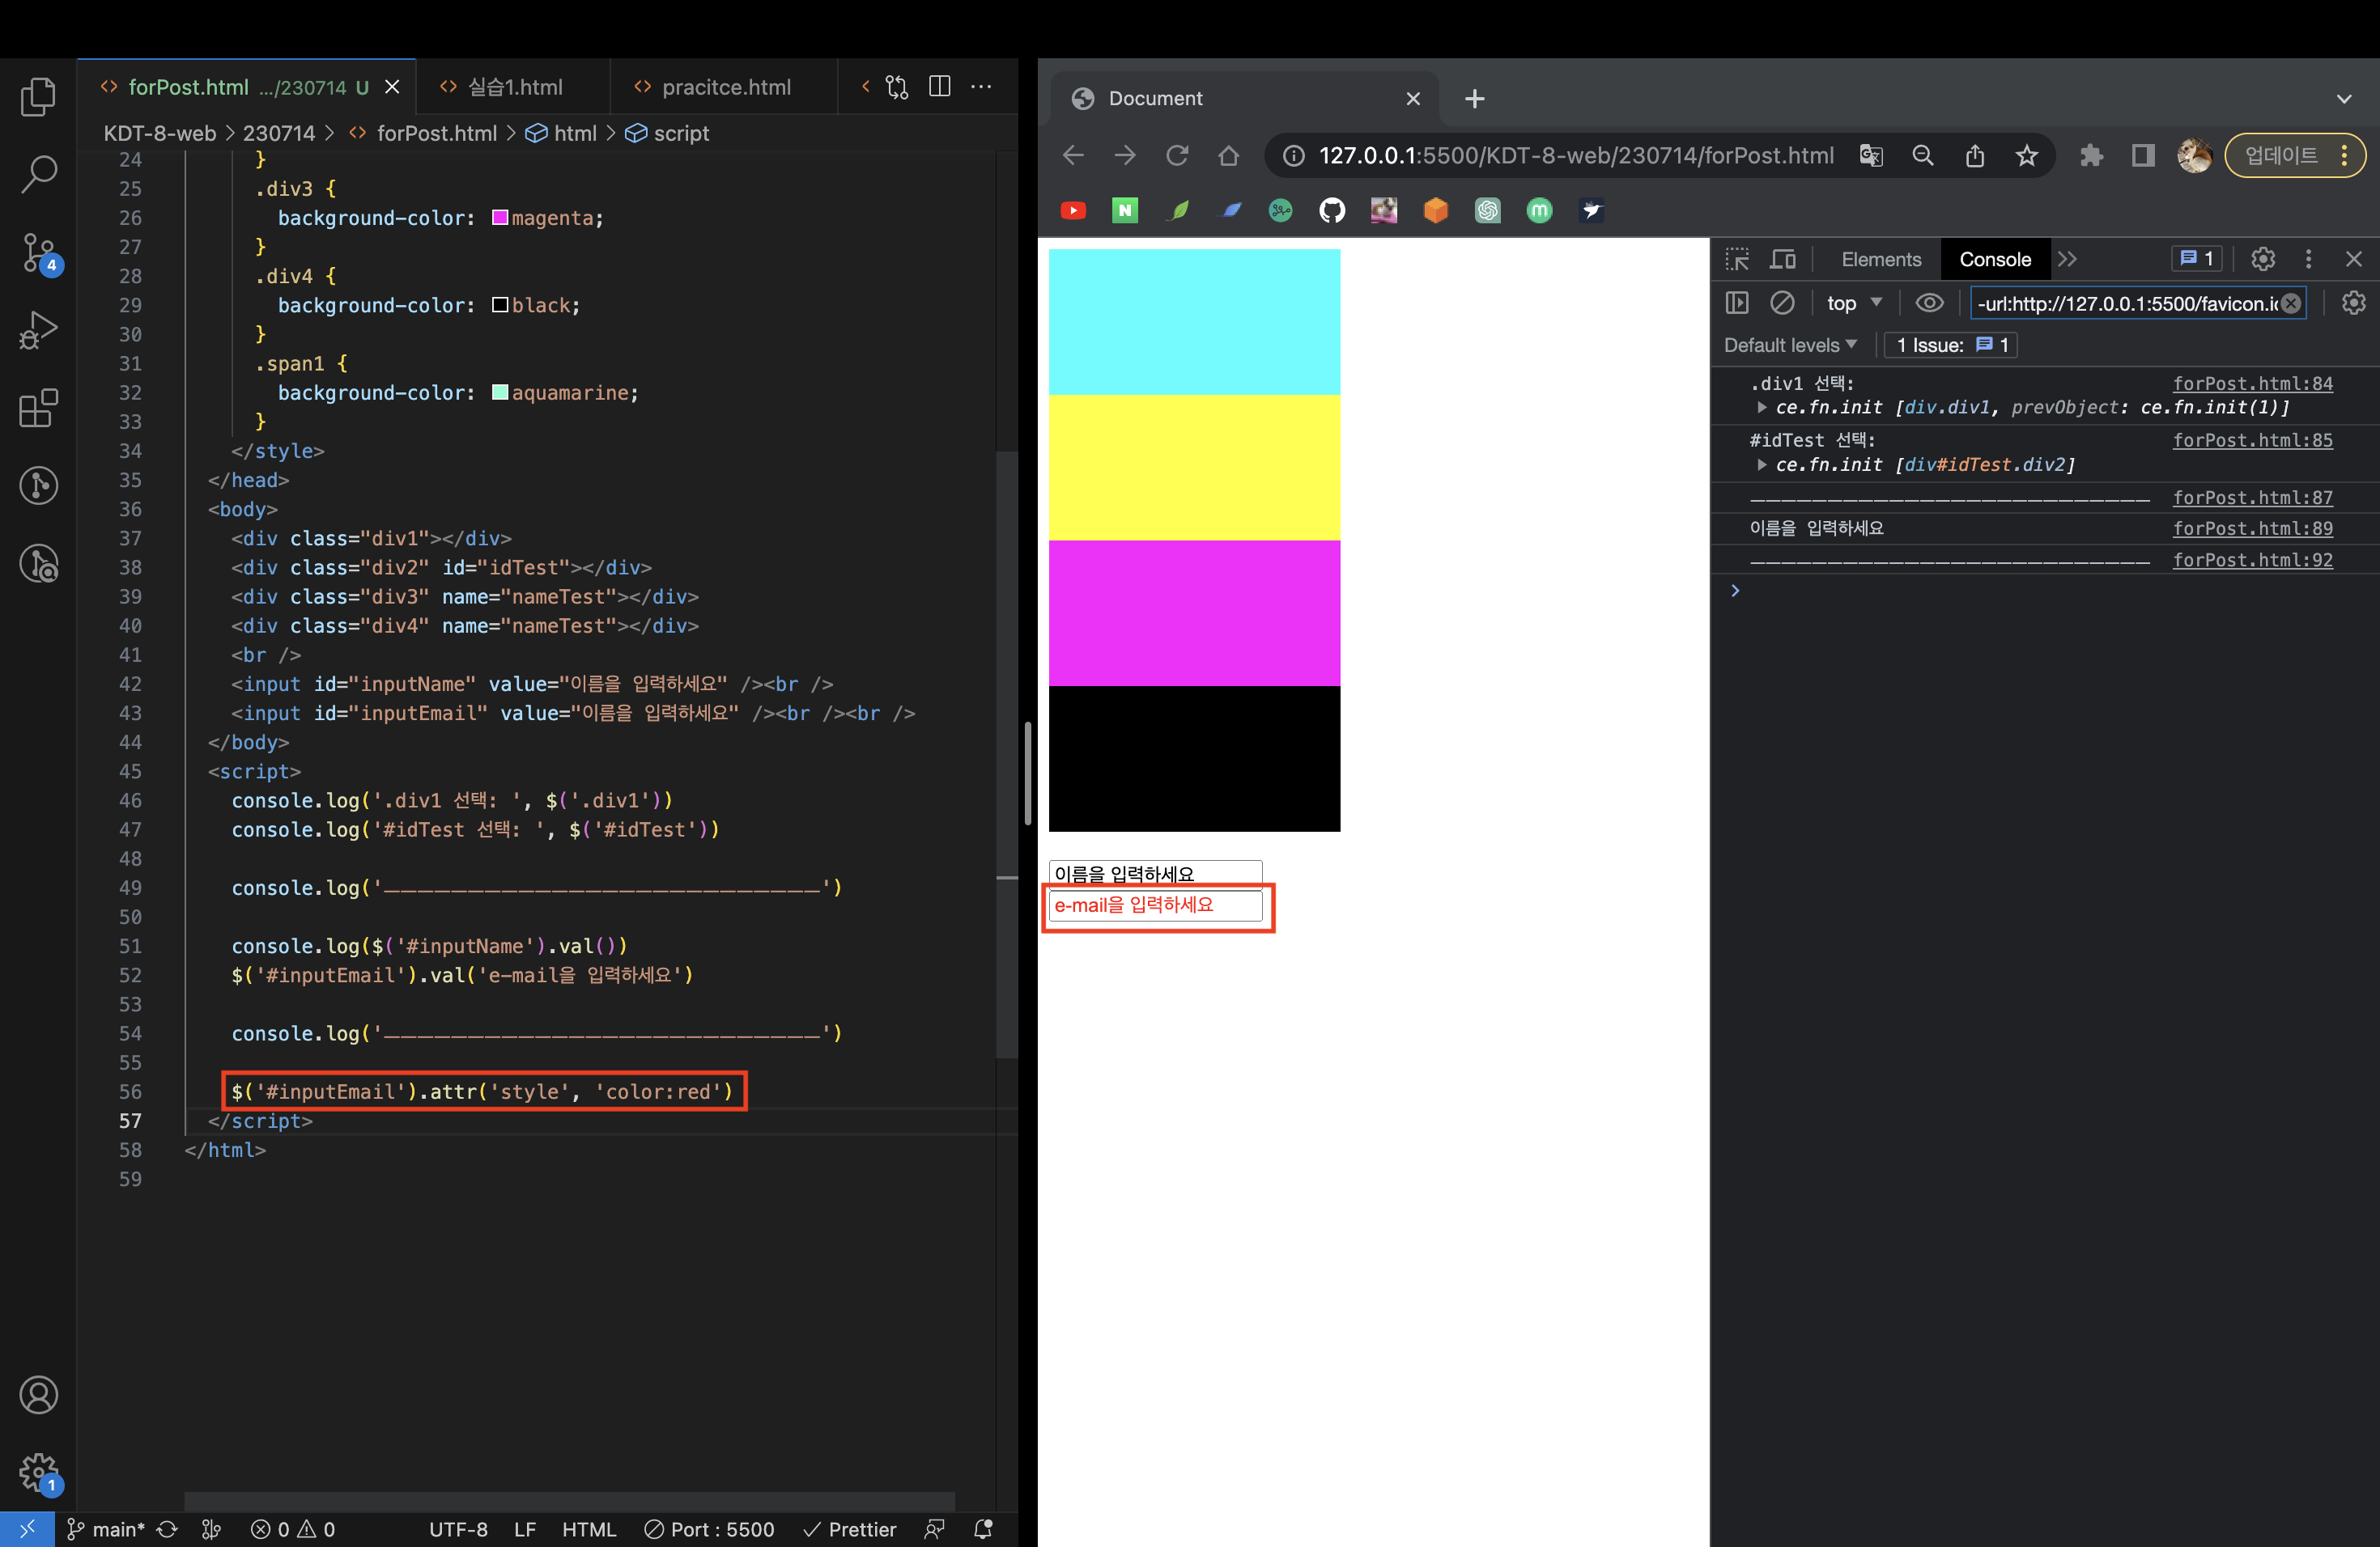Image resolution: width=2380 pixels, height=1547 pixels.
Task: Click the browser address bar URL
Action: [1576, 155]
